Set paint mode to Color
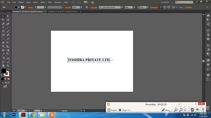Viewport: 211px width, 118px height. (x=3, y=79)
